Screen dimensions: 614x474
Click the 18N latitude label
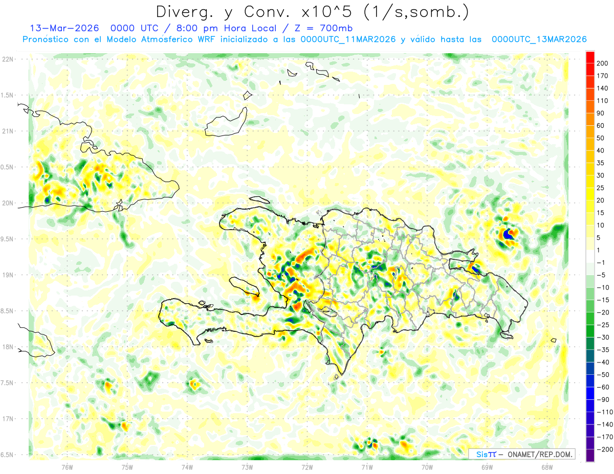(x=8, y=347)
